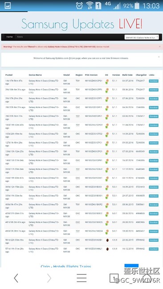Open the browser hamburger menu
163x289 pixels.
(81, 278)
